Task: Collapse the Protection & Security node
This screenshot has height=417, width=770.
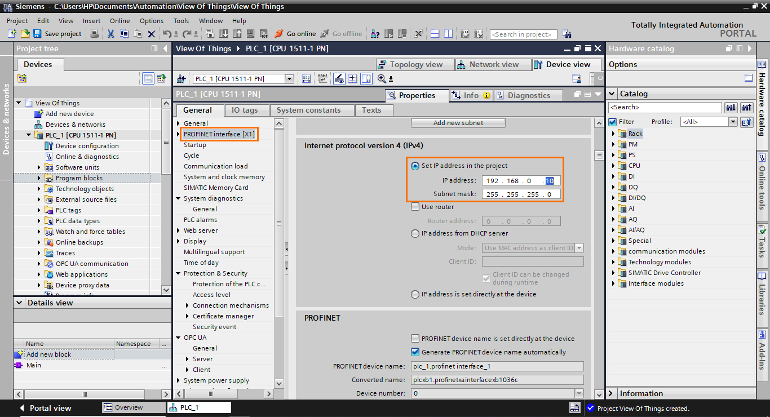Action: click(179, 273)
